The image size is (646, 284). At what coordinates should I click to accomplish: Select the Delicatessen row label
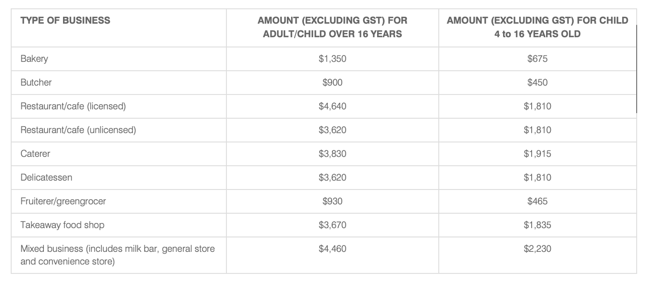click(46, 177)
